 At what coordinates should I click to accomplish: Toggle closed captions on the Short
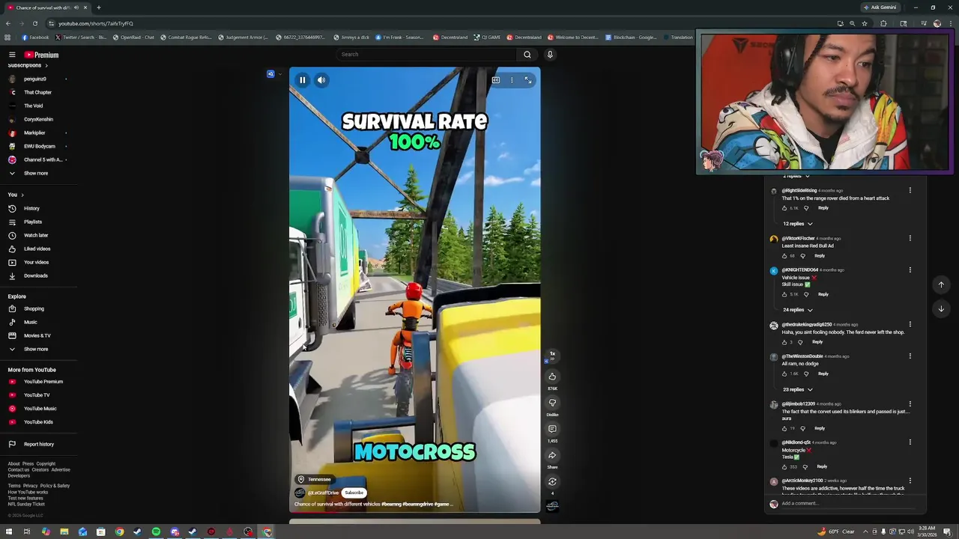495,80
